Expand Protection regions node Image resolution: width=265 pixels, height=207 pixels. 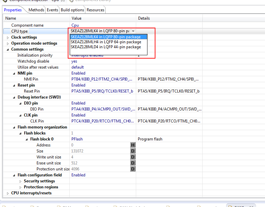pos(21,187)
